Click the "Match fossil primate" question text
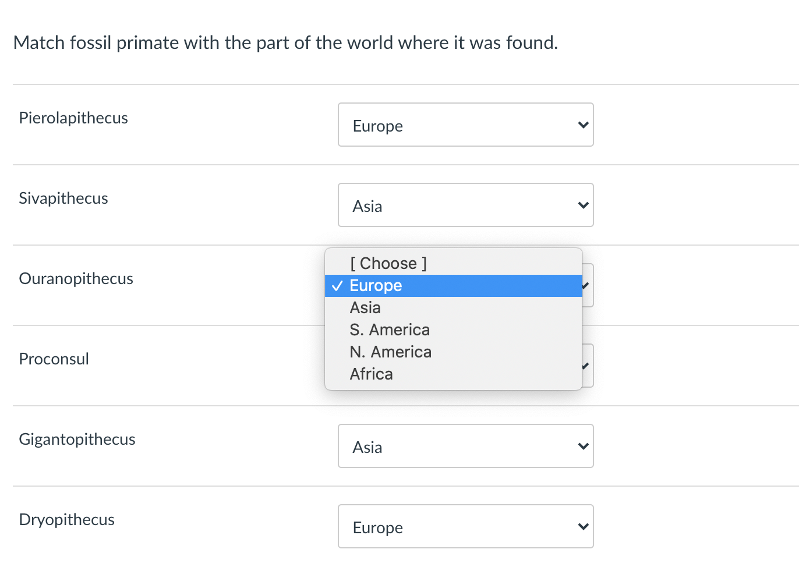Image resolution: width=799 pixels, height=574 pixels. [285, 42]
